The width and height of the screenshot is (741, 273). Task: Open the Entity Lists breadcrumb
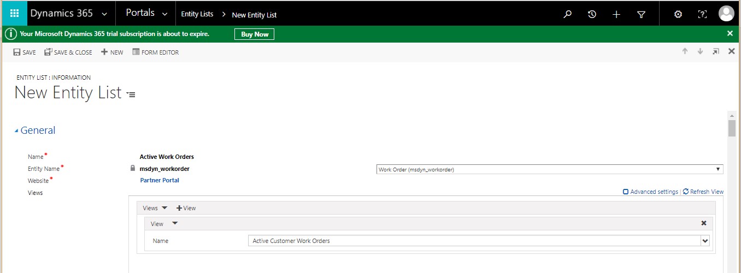click(x=197, y=14)
